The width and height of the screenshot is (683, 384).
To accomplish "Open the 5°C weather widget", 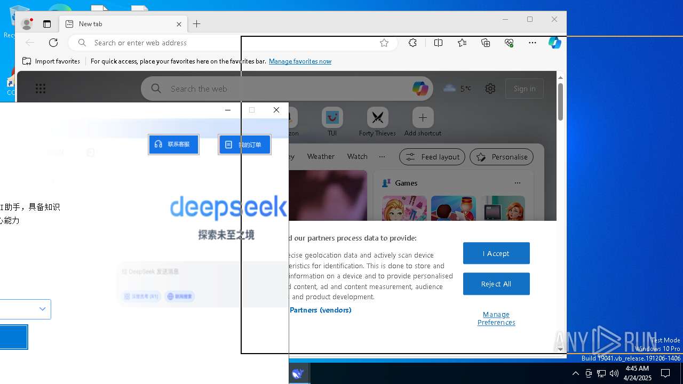I will point(458,89).
